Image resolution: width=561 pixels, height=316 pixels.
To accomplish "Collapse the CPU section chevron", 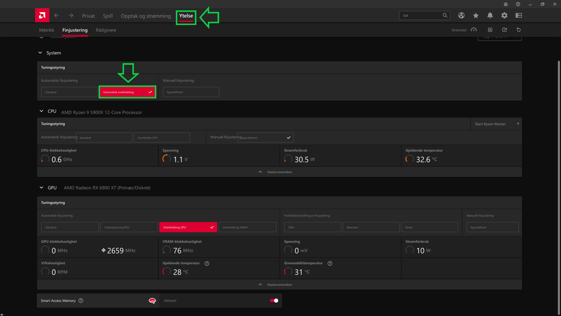I will coord(41,111).
